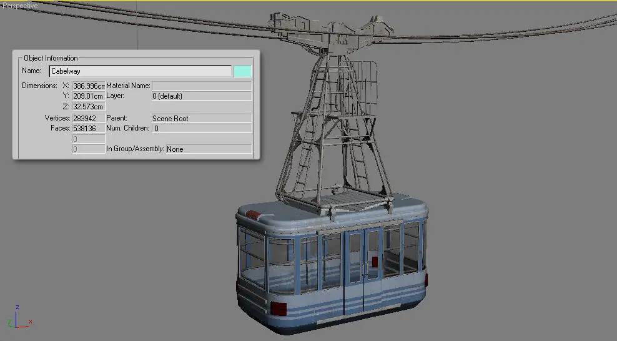Screen dimensions: 617x341
Task: Click the XYZ axis gizmo in viewport
Action: [x=19, y=318]
